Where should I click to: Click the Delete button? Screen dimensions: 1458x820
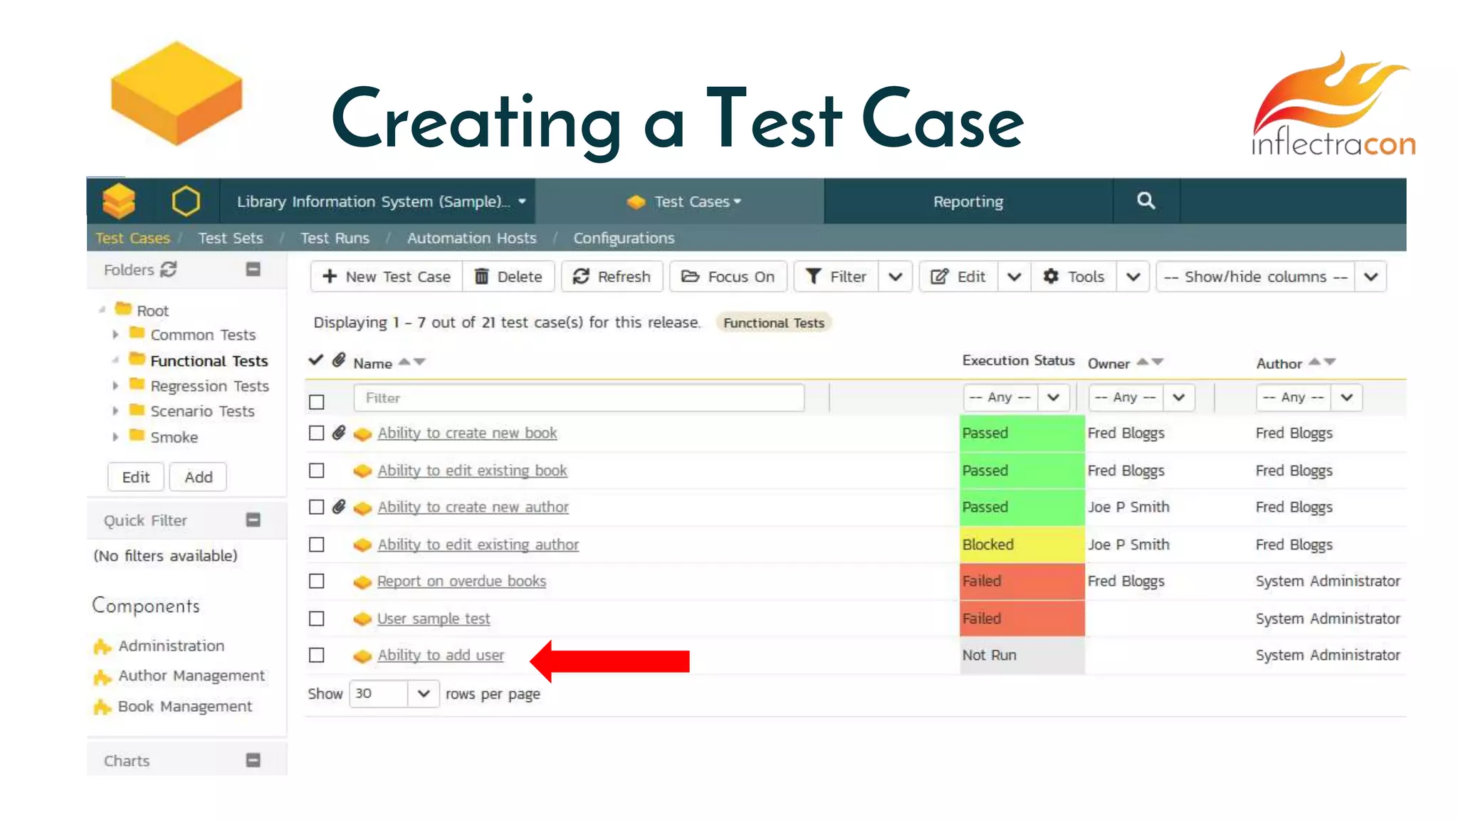[509, 276]
